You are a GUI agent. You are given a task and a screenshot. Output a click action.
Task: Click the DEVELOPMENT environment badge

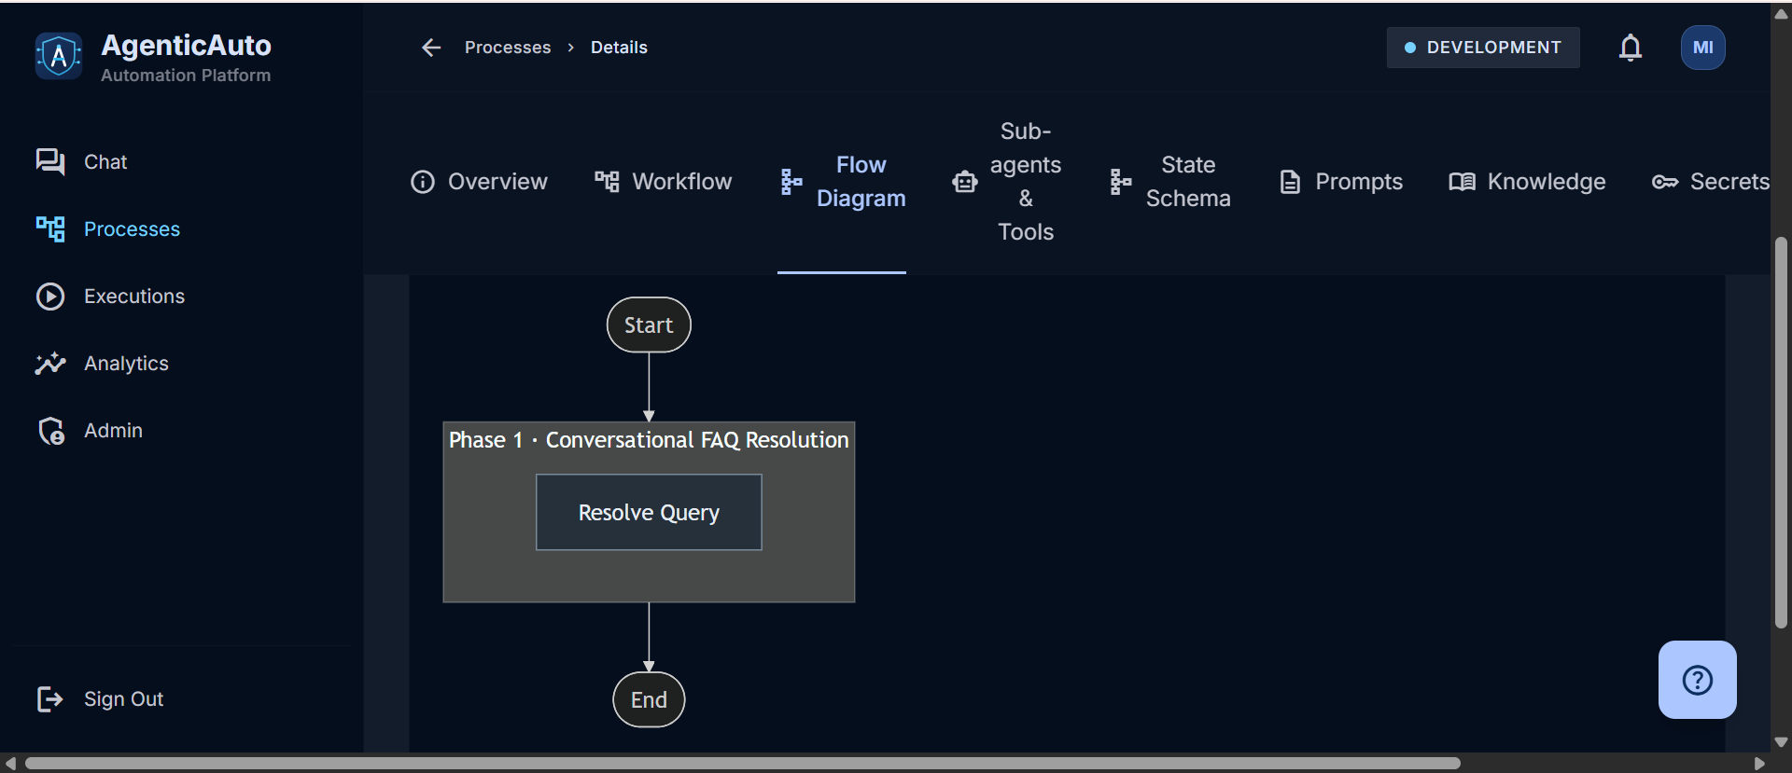pos(1483,48)
